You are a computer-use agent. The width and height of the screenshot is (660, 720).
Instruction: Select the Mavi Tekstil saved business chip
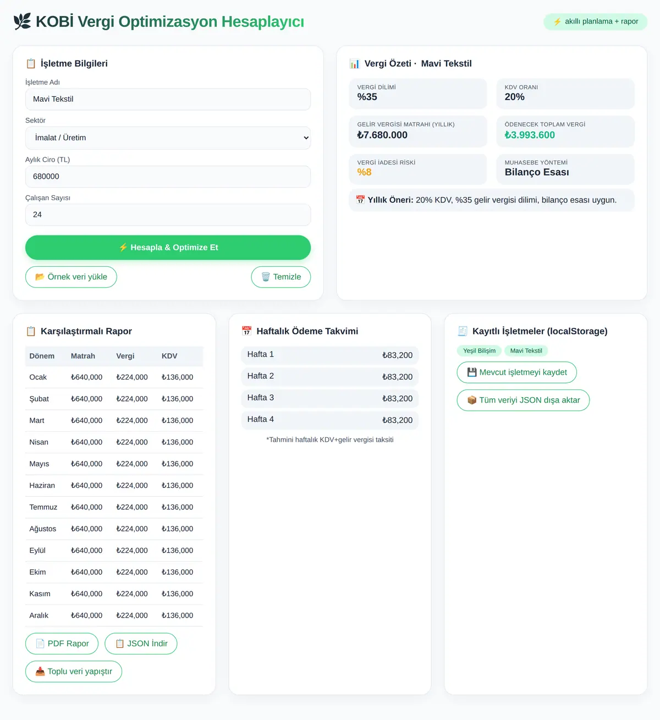coord(526,351)
